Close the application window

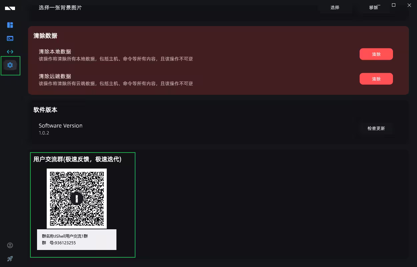point(409,5)
